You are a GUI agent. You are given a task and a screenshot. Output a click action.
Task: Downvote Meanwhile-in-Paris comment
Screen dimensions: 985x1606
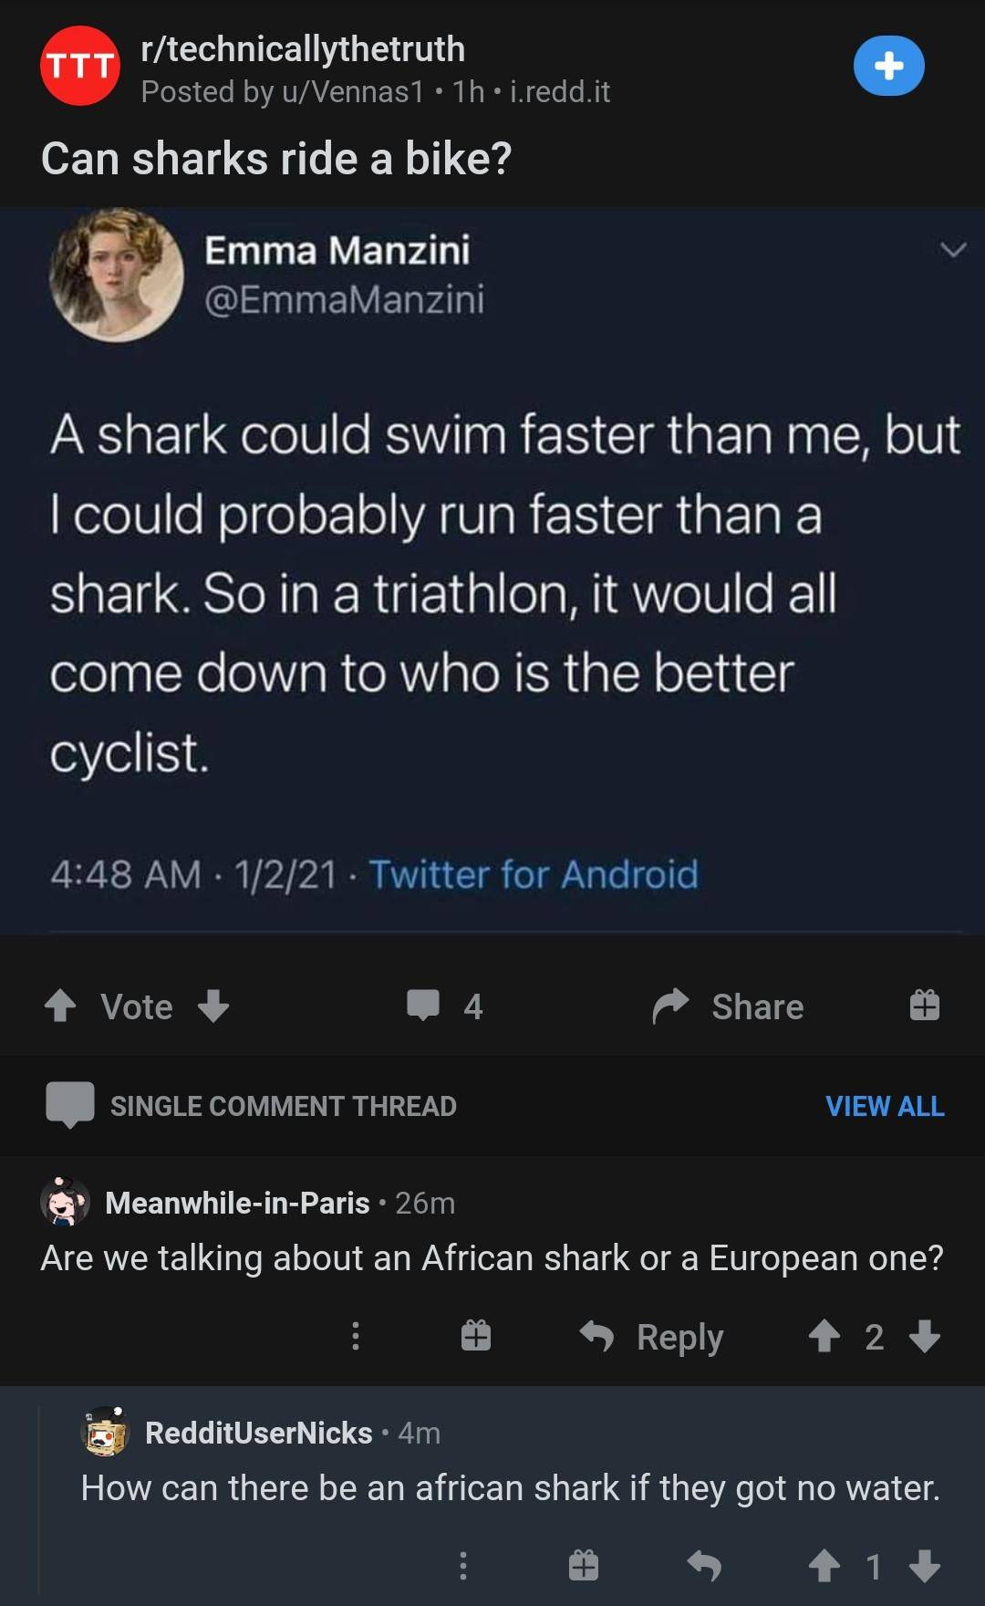(925, 1336)
